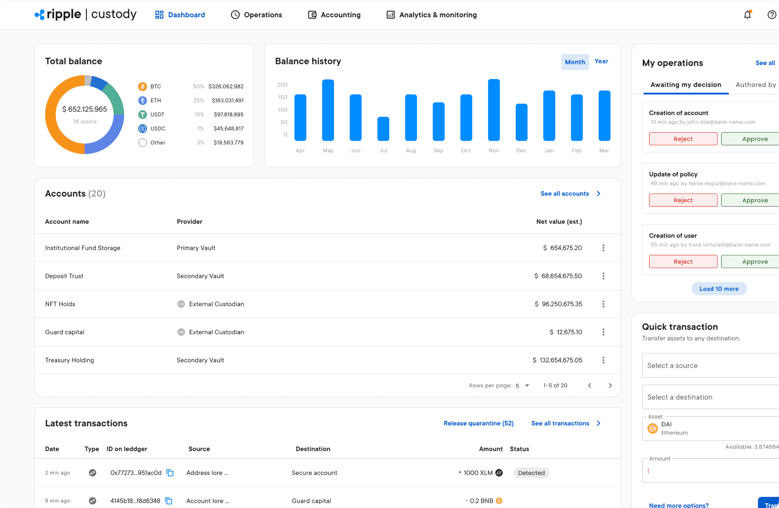This screenshot has width=779, height=508.
Task: Copy ledger ID 0x77273...951ac0d
Action: pyautogui.click(x=170, y=473)
